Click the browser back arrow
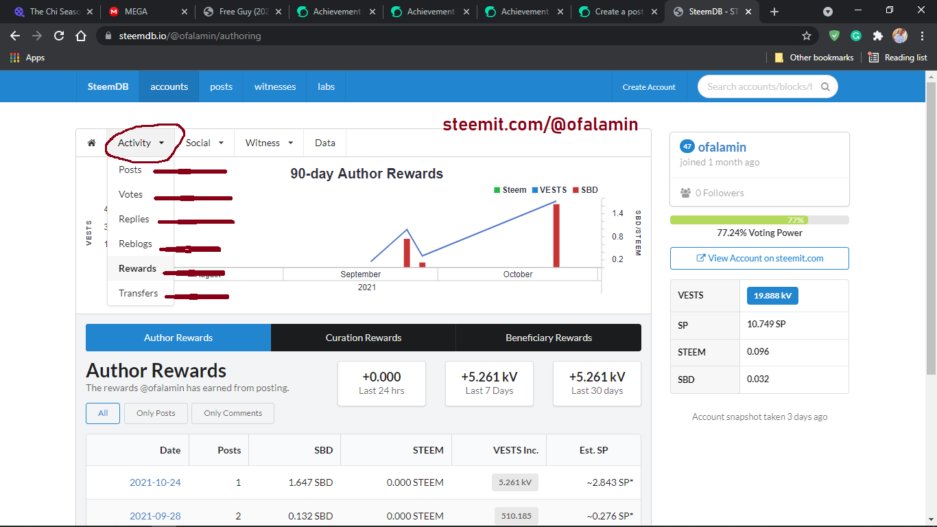 [x=15, y=36]
